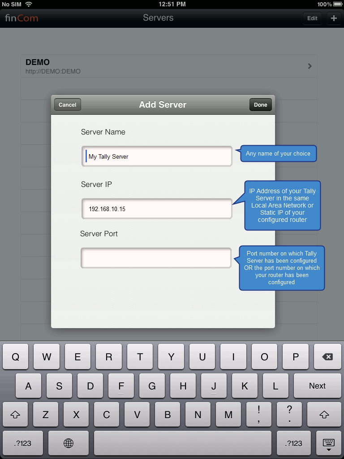The width and height of the screenshot is (344, 459).
Task: Tap the Servers page title
Action: [158, 18]
